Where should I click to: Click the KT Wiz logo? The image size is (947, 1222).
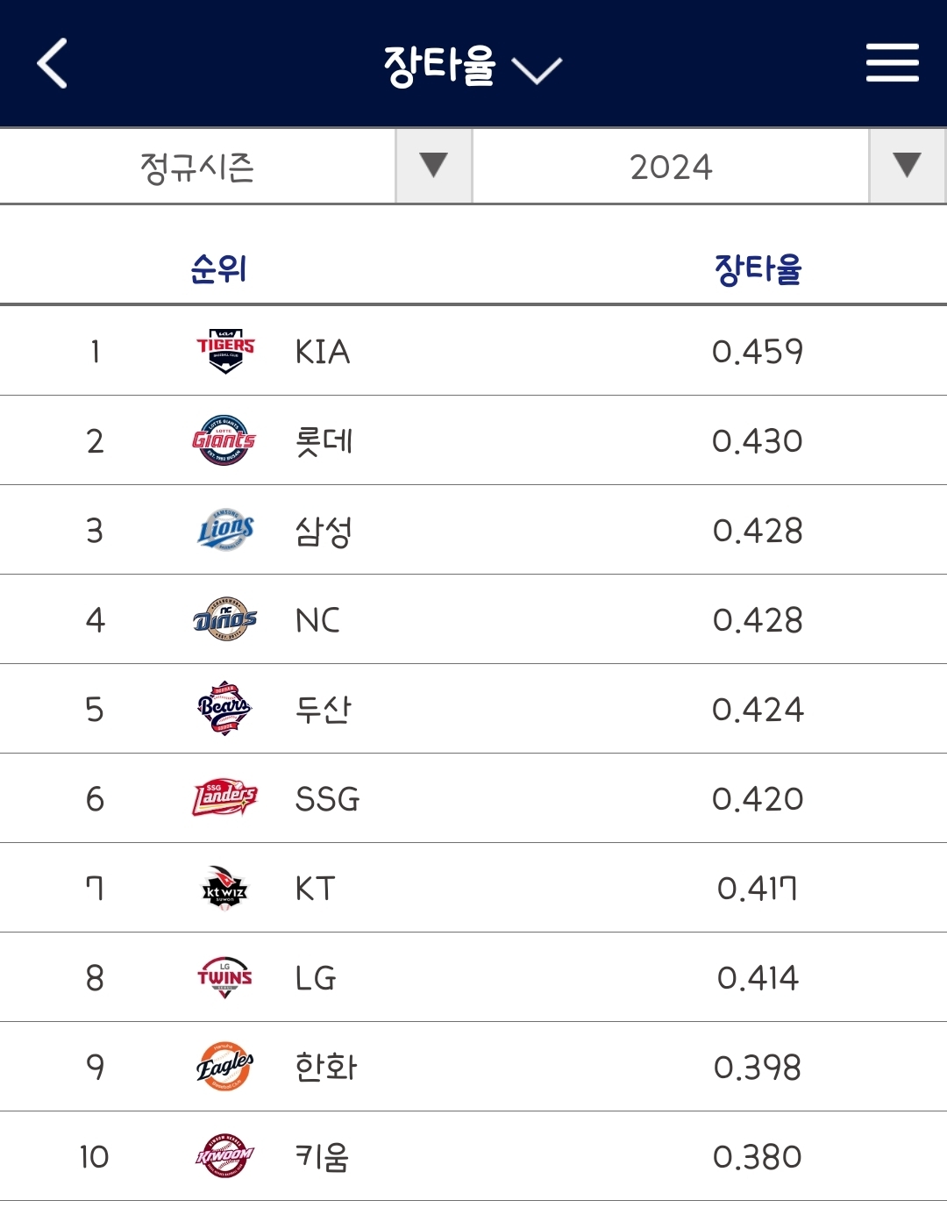click(225, 888)
